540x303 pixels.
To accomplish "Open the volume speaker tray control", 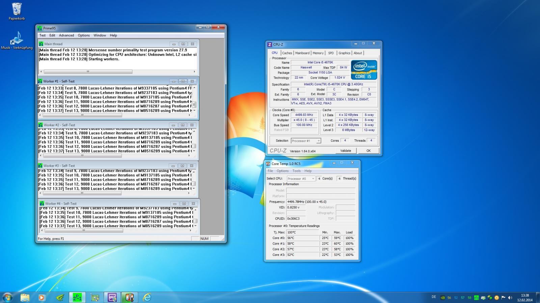I will 510,298.
